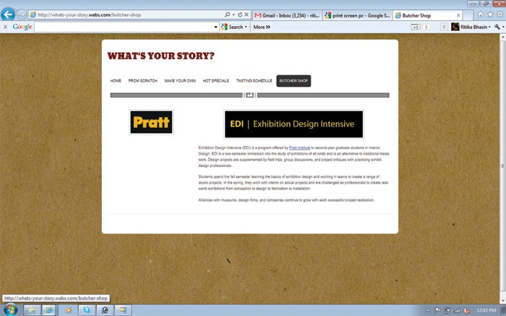Open the Action Center flag icon
506x316 pixels.
pyautogui.click(x=437, y=310)
